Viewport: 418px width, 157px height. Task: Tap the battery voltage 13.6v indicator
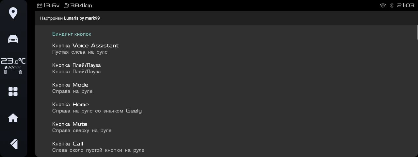(48, 6)
